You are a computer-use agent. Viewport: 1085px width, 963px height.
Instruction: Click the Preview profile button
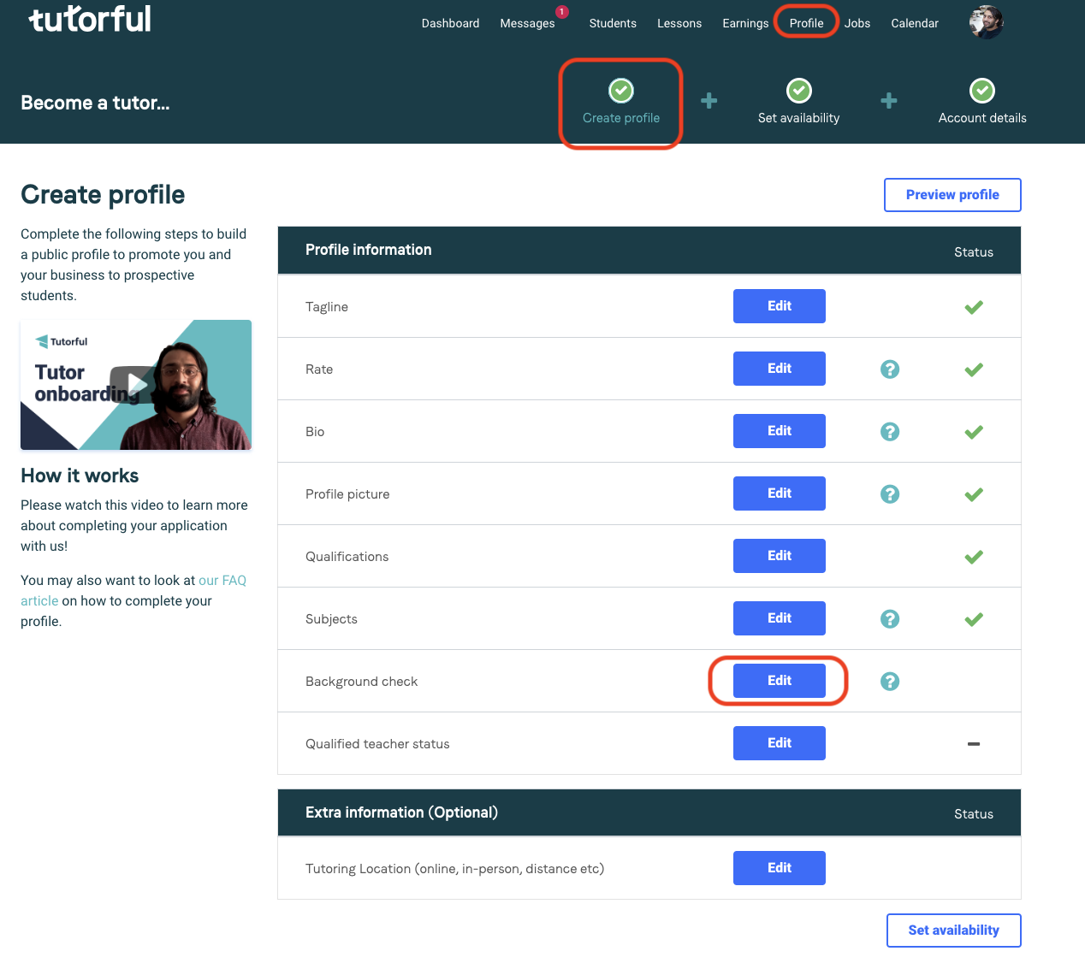952,195
